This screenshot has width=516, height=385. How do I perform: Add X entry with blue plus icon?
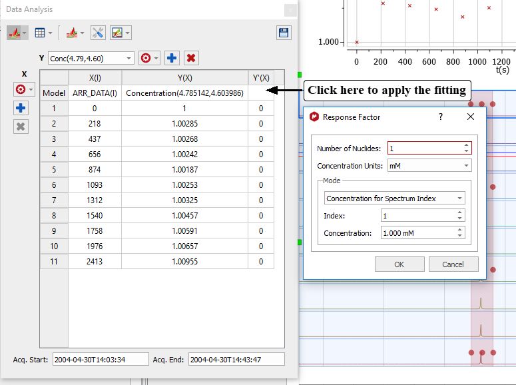21,108
